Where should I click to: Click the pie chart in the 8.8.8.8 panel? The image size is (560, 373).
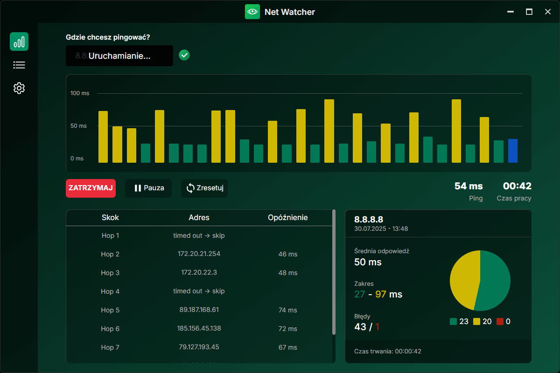480,281
